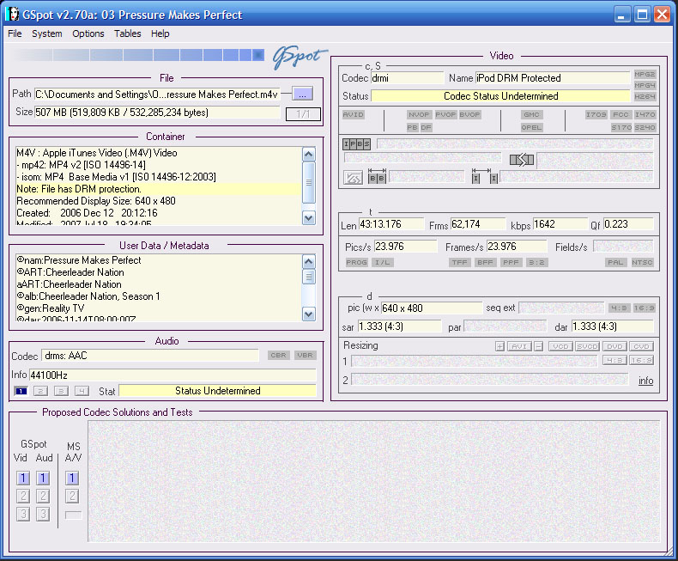Click the crossed-out picture icon
The width and height of the screenshot is (678, 561).
coord(353,178)
